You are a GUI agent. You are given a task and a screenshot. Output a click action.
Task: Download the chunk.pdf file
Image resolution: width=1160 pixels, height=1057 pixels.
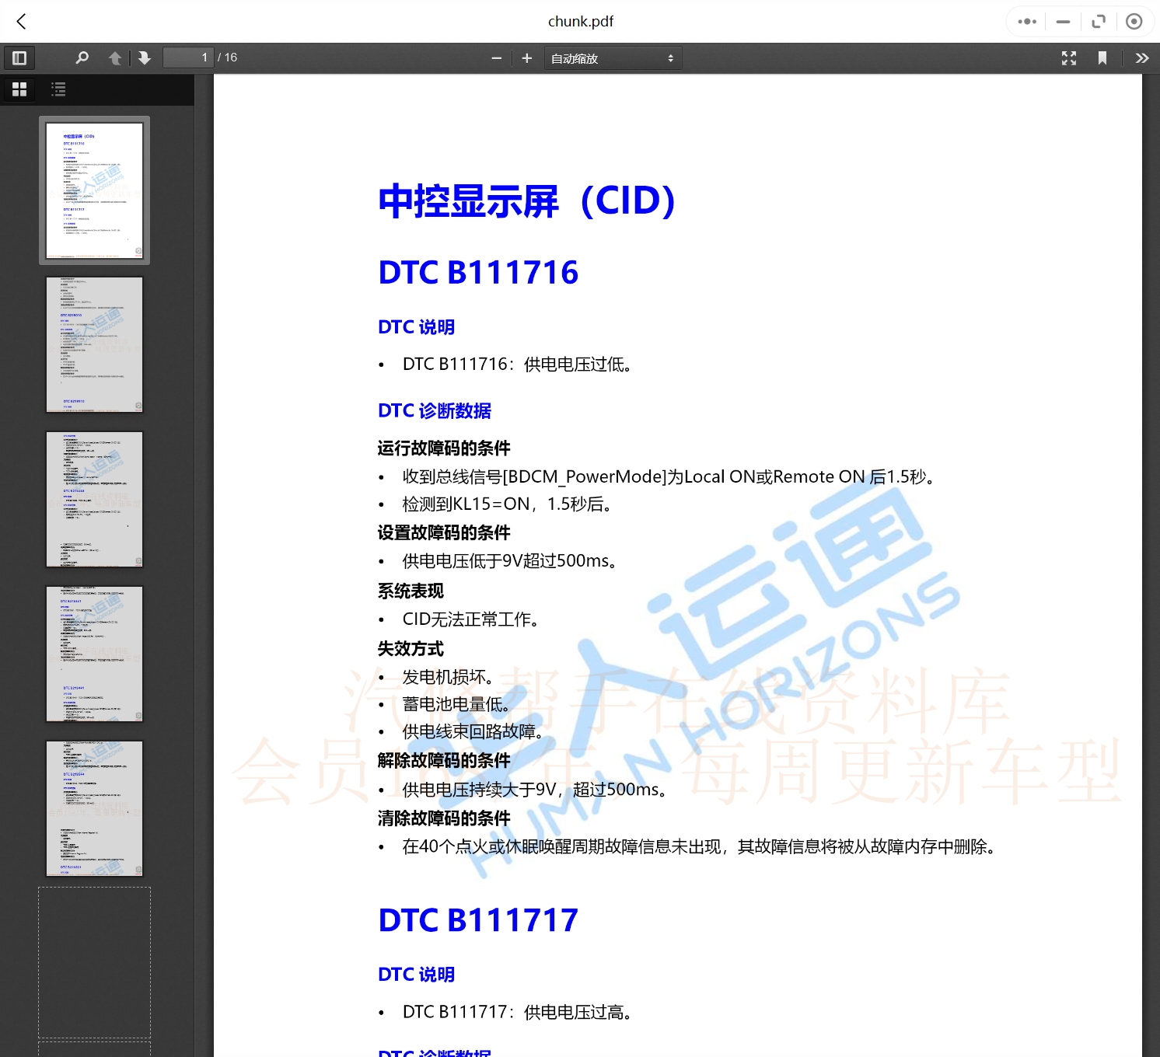point(1134,21)
